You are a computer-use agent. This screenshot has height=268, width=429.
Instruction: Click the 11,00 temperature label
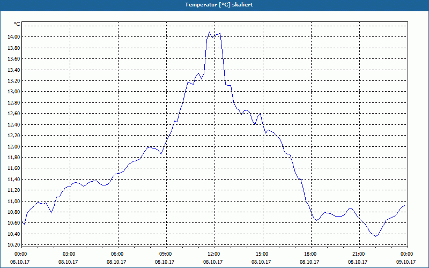(x=13, y=201)
